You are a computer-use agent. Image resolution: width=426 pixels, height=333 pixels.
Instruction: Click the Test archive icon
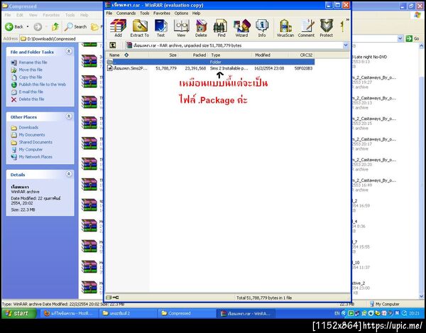click(x=160, y=28)
